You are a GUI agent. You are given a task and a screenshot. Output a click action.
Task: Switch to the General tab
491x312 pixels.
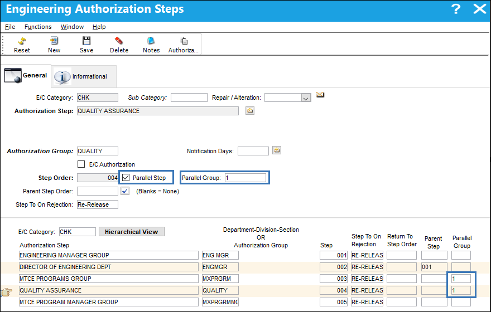[26, 76]
